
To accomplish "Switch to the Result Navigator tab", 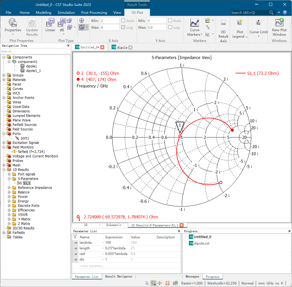I will [x=119, y=276].
